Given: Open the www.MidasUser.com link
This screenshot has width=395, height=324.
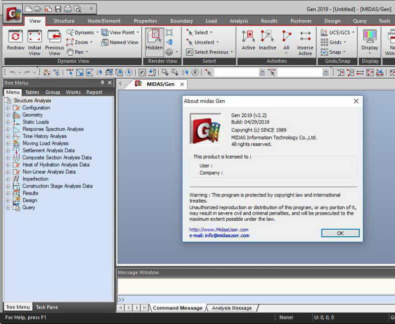Looking at the screenshot, I should (219, 230).
